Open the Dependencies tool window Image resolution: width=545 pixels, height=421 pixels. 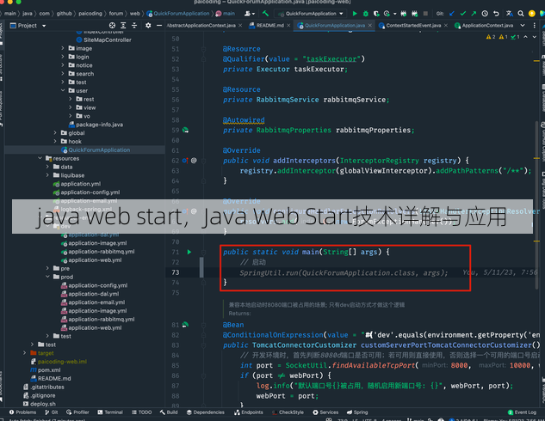click(x=206, y=412)
